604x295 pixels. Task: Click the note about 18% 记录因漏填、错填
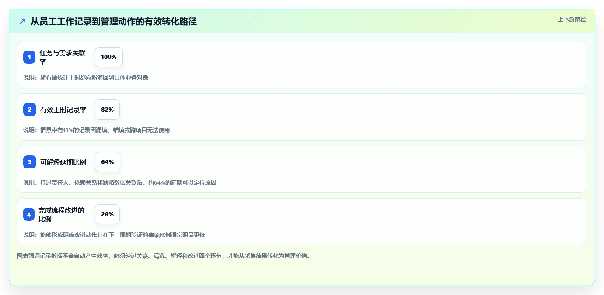(x=96, y=130)
